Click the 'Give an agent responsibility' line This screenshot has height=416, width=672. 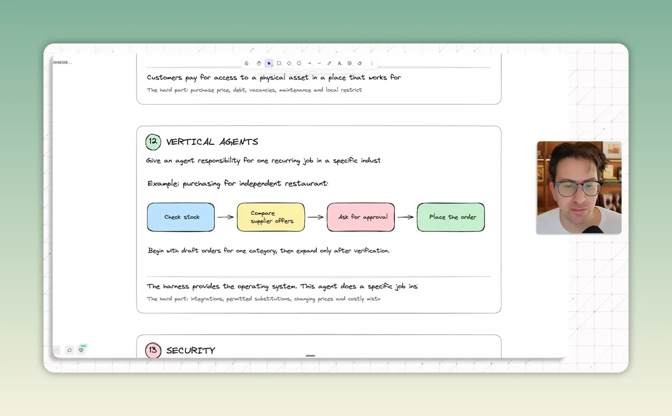pyautogui.click(x=263, y=160)
